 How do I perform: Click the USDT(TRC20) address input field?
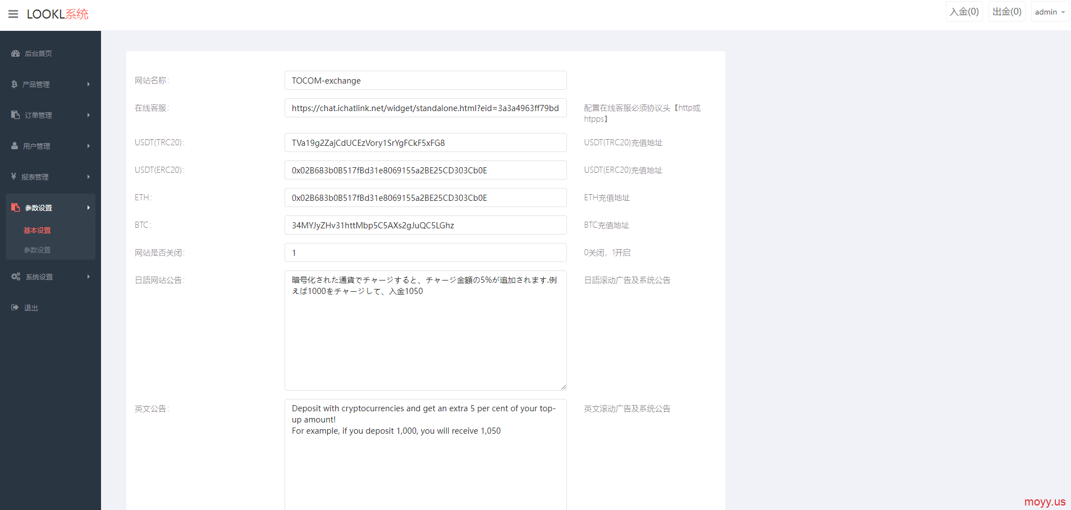pos(425,143)
